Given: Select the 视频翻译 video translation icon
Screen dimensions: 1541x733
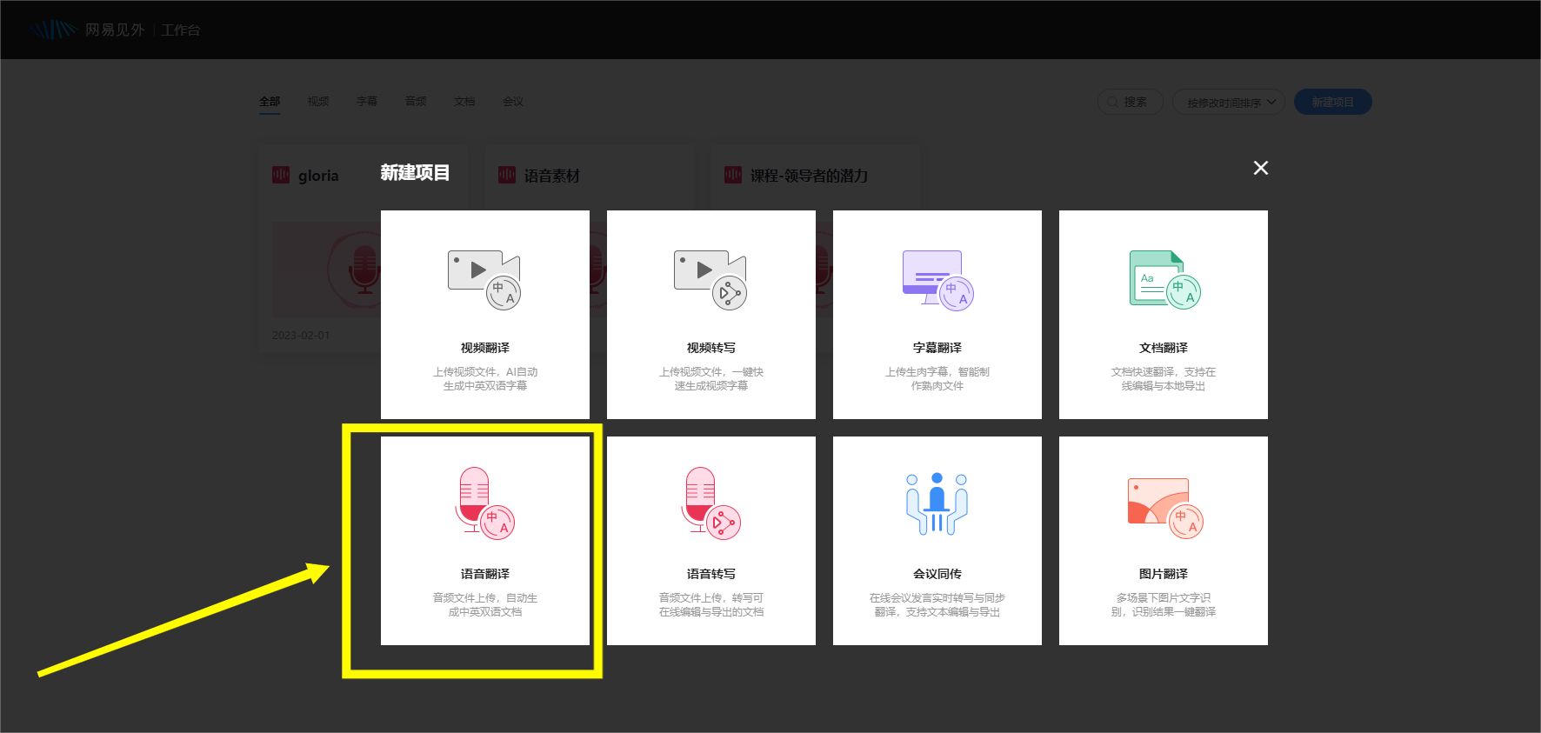Looking at the screenshot, I should coord(484,280).
